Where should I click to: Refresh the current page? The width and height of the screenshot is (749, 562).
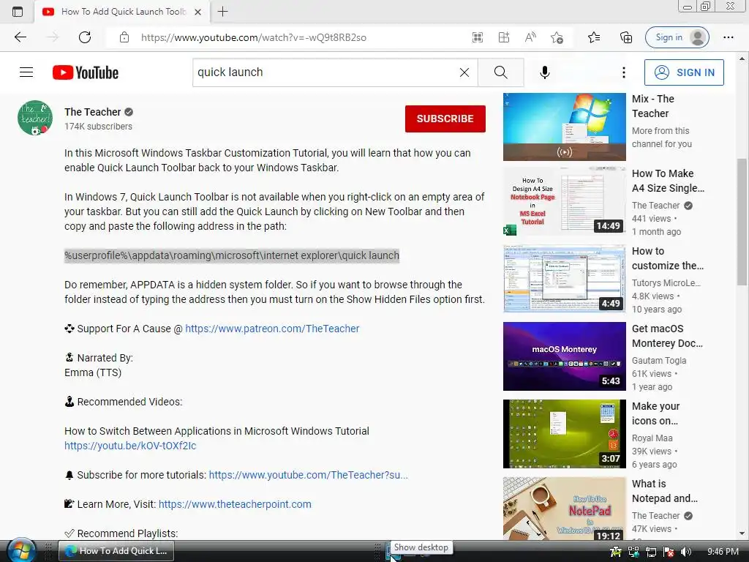[x=85, y=37]
